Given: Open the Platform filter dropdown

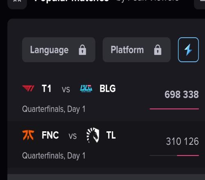Looking at the screenshot, I should click(x=137, y=50).
